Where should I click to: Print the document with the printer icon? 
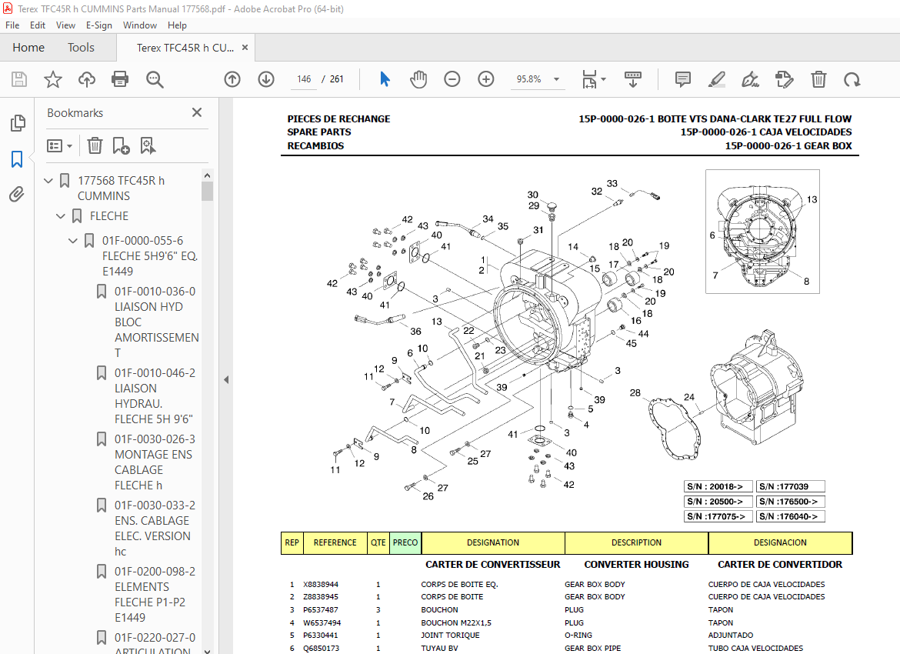pos(120,79)
